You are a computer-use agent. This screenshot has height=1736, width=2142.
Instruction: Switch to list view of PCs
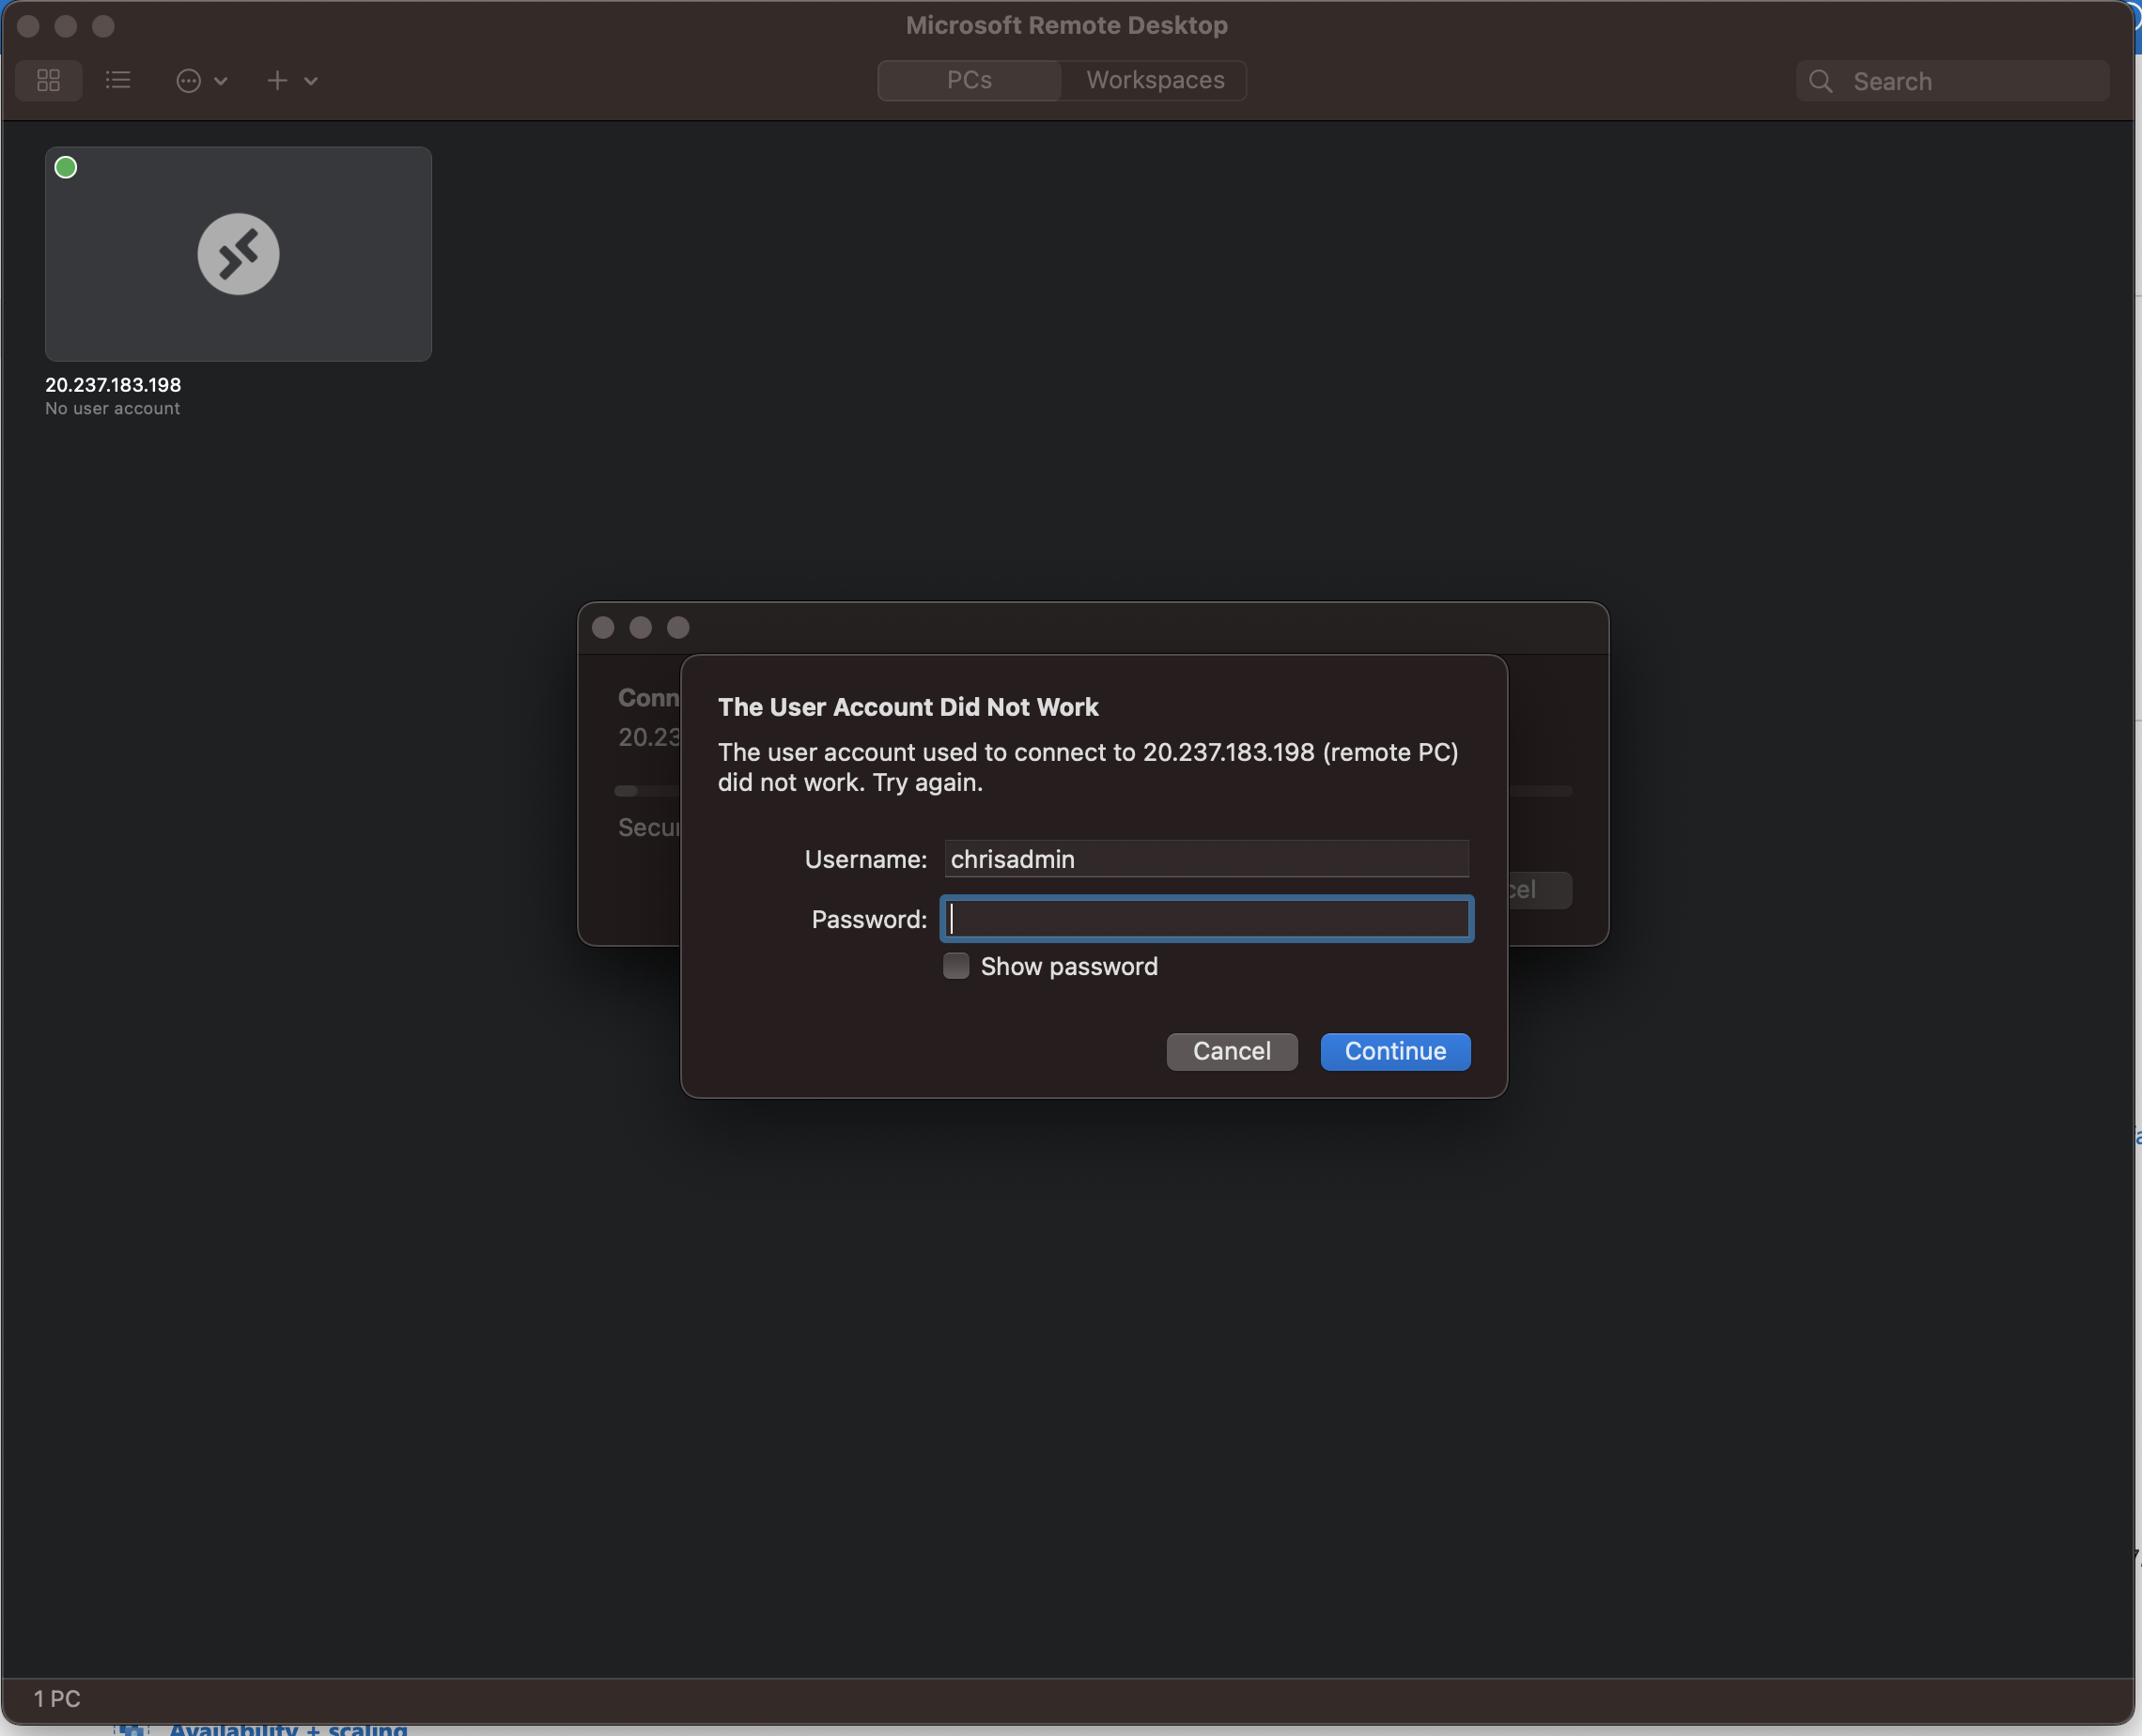click(x=118, y=80)
